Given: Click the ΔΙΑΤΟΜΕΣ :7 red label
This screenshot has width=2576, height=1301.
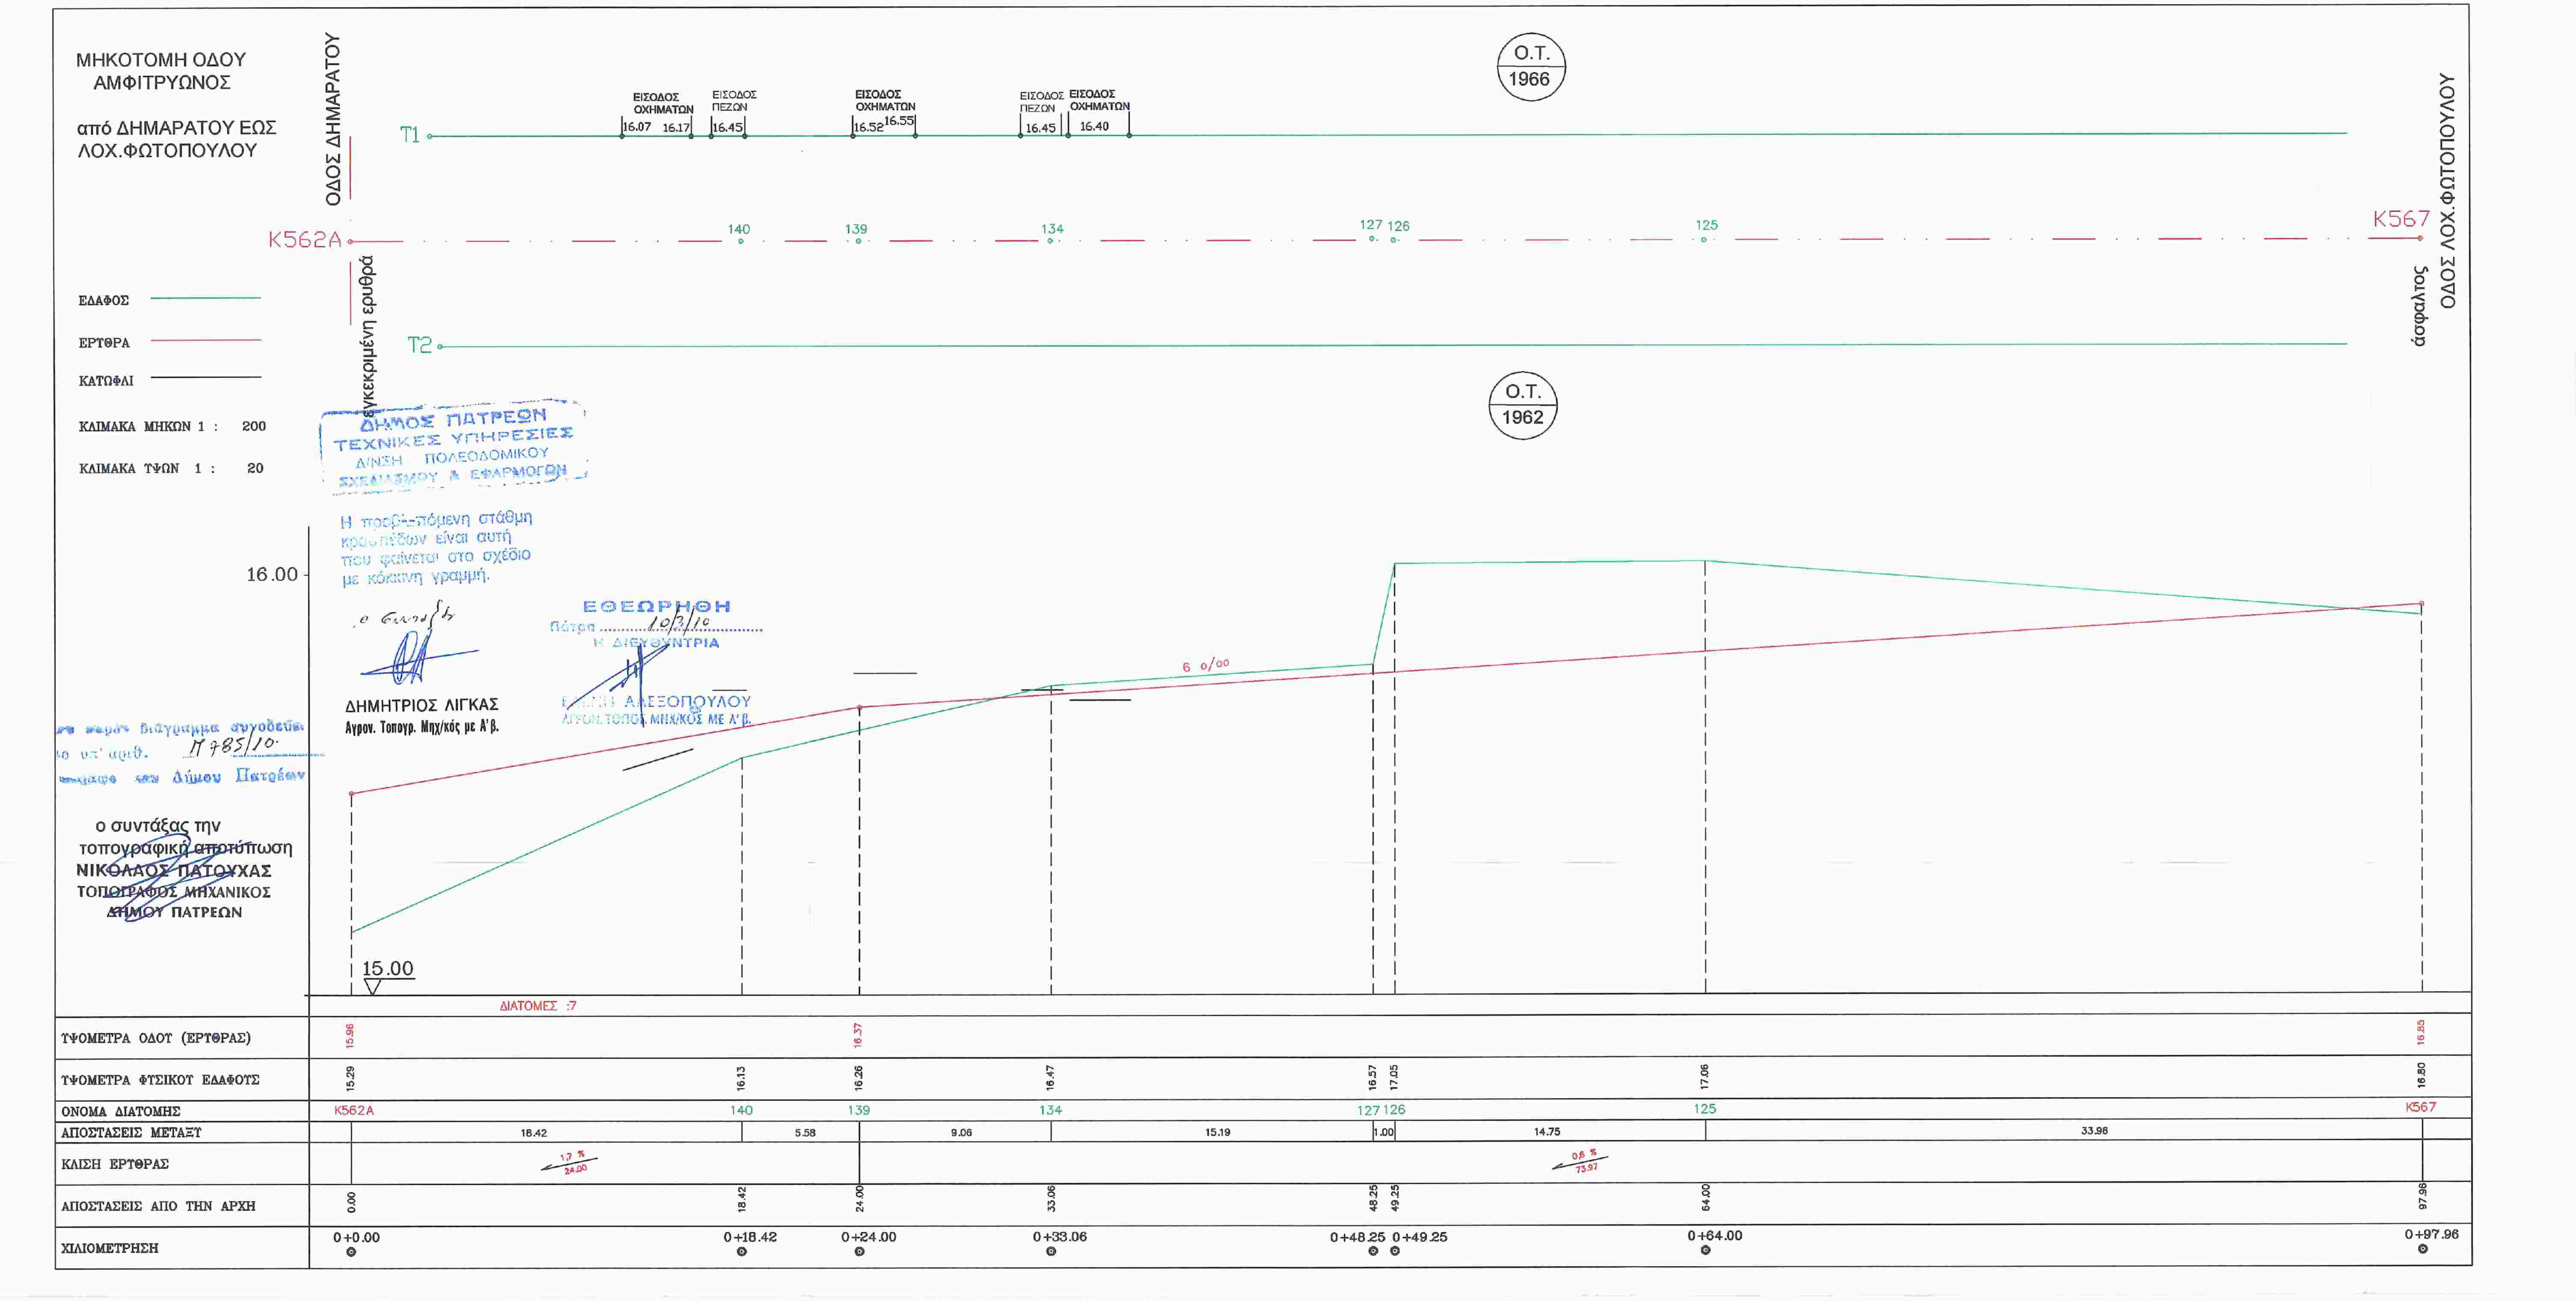Looking at the screenshot, I should tap(538, 1006).
